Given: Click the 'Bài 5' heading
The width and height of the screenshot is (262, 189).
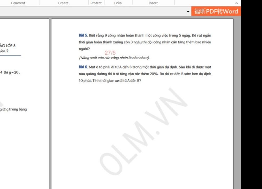Looking at the screenshot, I should click(83, 35).
